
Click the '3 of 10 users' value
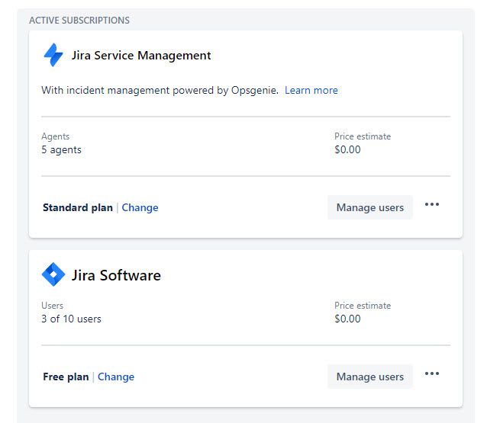[x=72, y=319]
